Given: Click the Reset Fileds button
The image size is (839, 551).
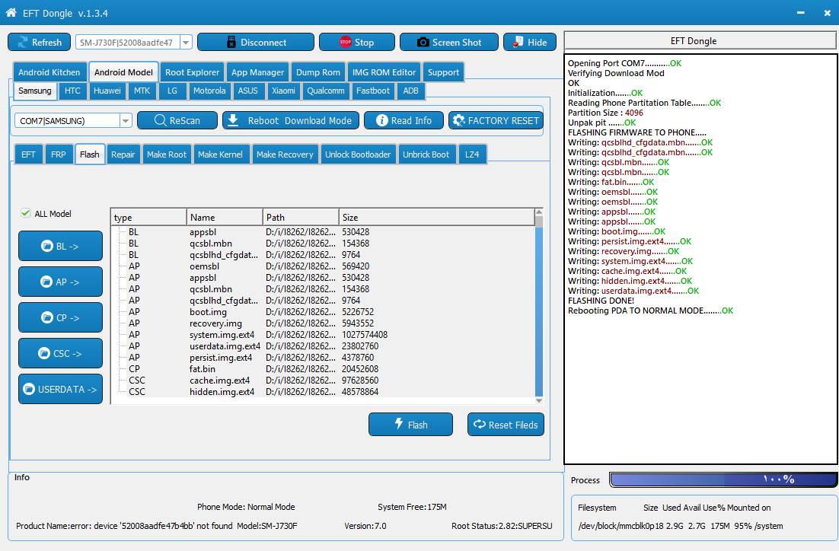Looking at the screenshot, I should click(506, 425).
